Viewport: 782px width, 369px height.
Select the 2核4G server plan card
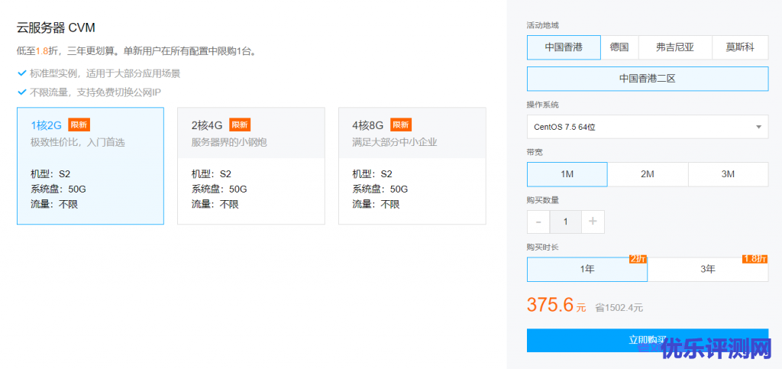pos(250,166)
